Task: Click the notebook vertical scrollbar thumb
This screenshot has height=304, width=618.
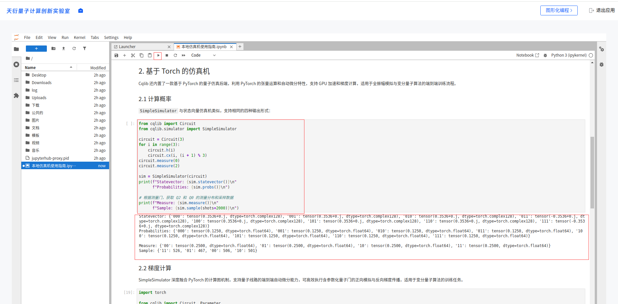Action: [x=592, y=172]
